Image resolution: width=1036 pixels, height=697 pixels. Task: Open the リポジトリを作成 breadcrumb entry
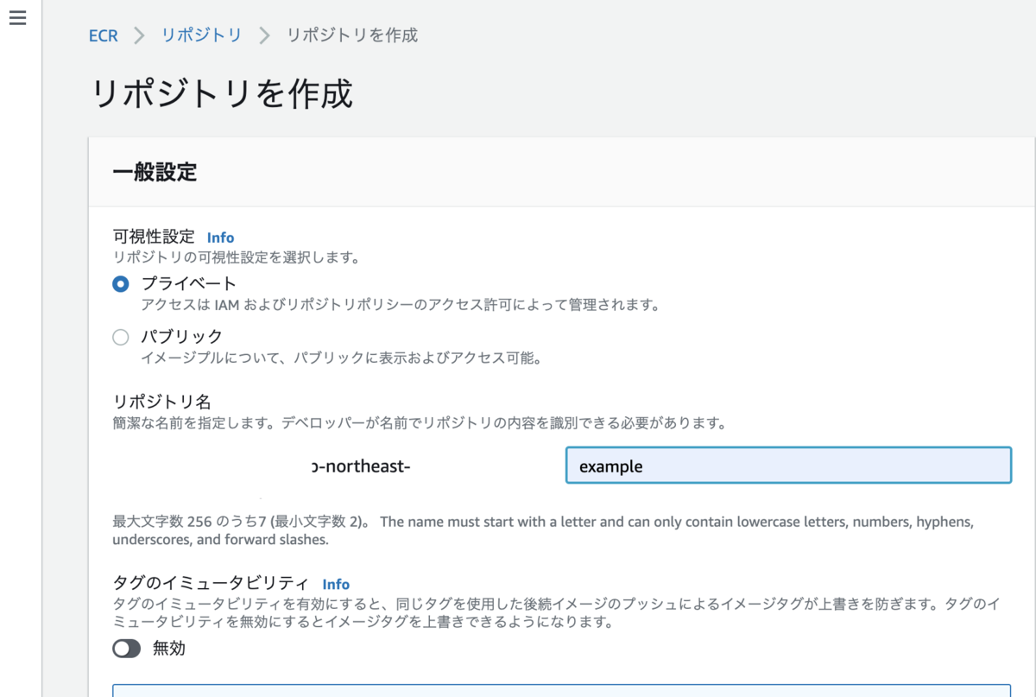[x=351, y=35]
